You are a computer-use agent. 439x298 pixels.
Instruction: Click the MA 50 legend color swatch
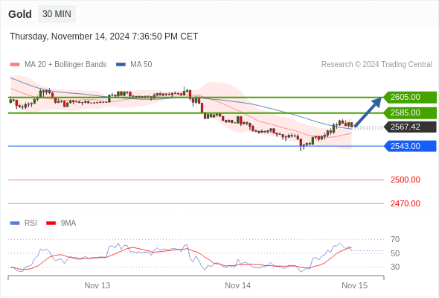point(121,65)
